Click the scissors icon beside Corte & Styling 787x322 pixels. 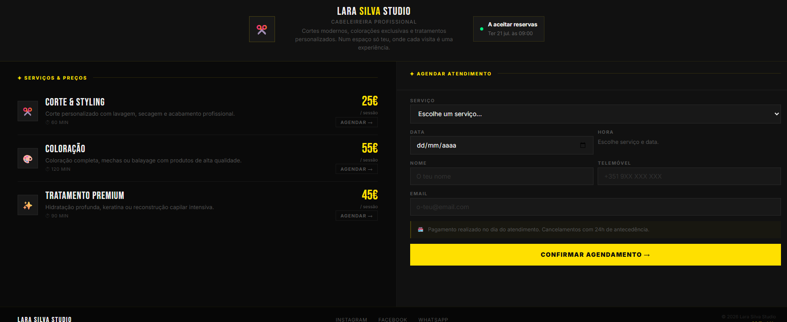click(28, 111)
